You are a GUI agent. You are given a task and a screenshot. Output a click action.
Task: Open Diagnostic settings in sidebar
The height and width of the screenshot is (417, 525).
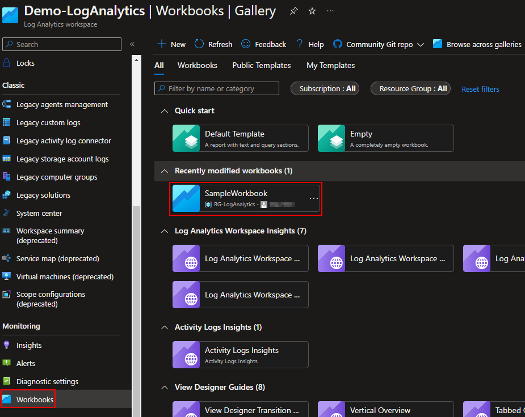coord(47,381)
